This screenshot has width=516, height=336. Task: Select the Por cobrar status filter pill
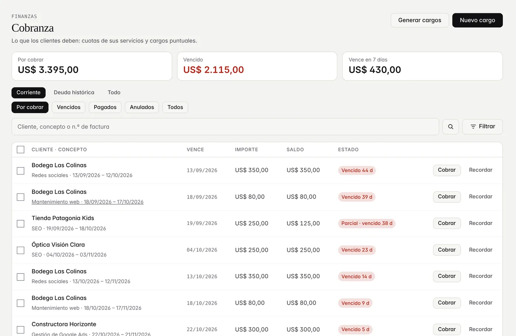click(x=30, y=107)
